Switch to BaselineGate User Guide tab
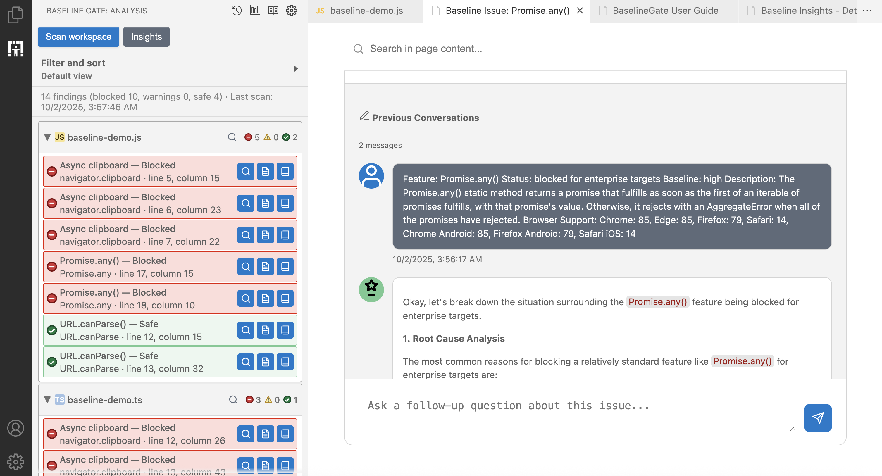 (665, 11)
